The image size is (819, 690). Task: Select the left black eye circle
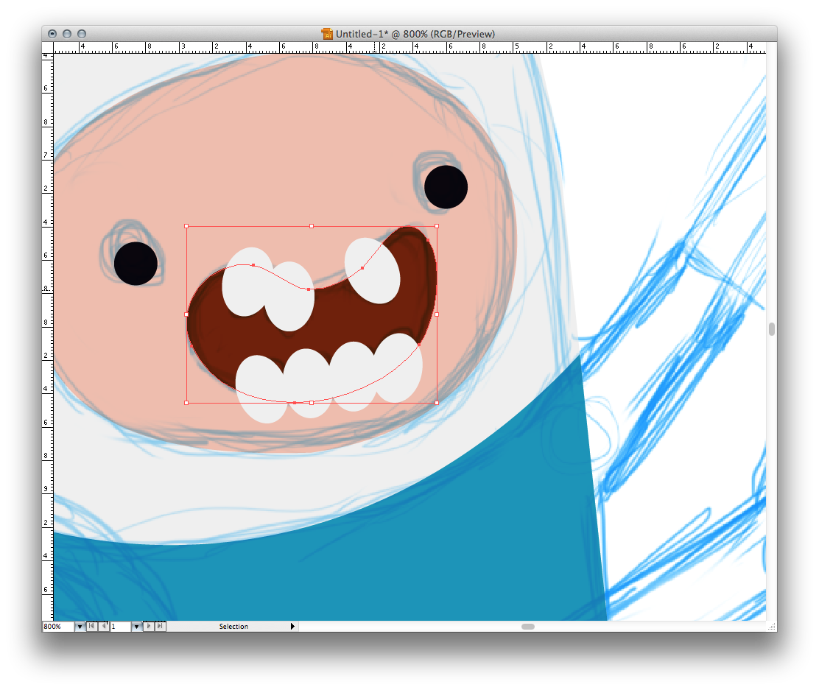click(136, 263)
